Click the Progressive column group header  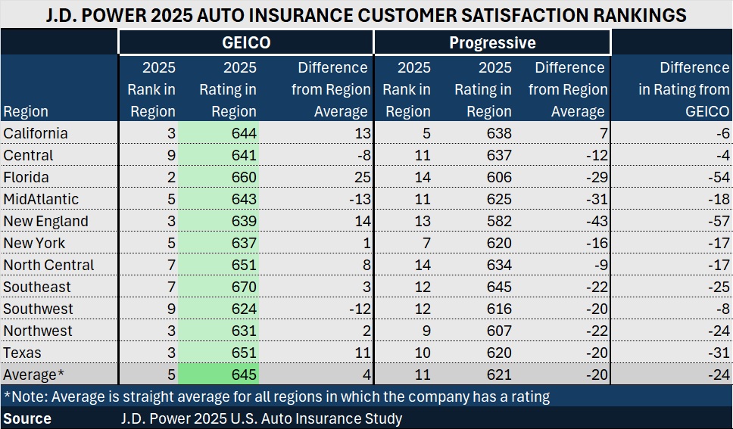click(x=492, y=42)
